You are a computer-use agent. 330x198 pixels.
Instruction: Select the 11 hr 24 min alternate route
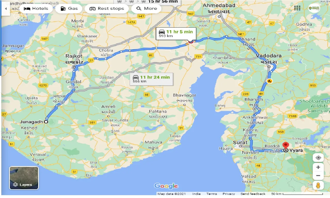[151, 79]
